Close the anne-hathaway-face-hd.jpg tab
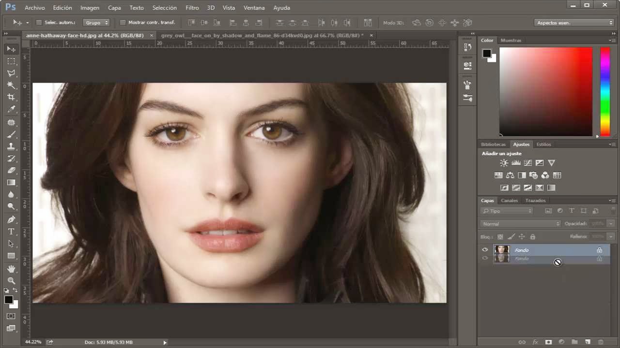620x348 pixels. tap(152, 35)
